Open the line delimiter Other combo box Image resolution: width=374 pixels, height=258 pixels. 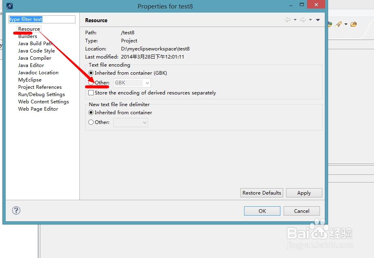pyautogui.click(x=130, y=122)
